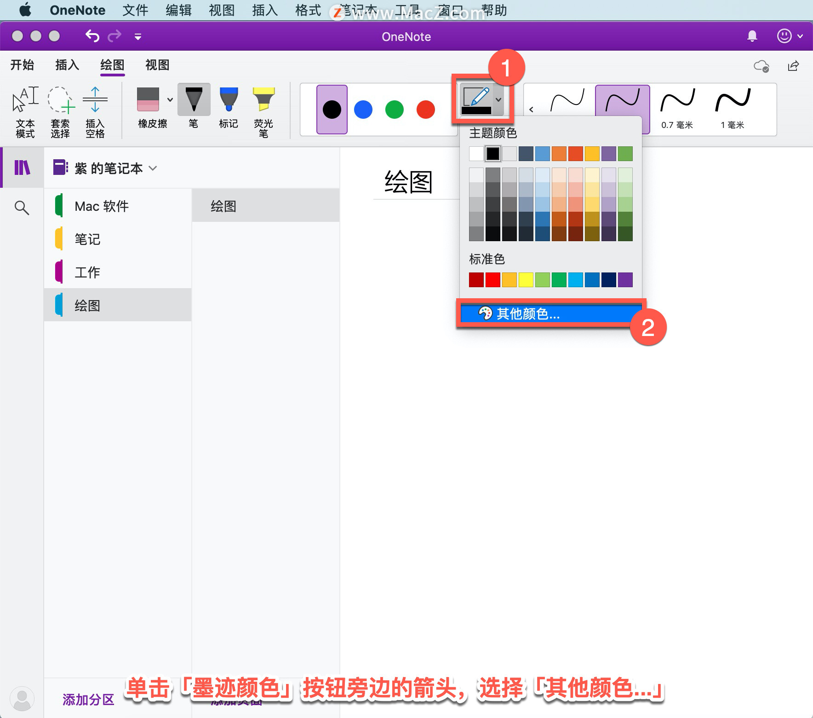This screenshot has height=718, width=813.
Task: Select the red pen color circle
Action: [x=426, y=110]
